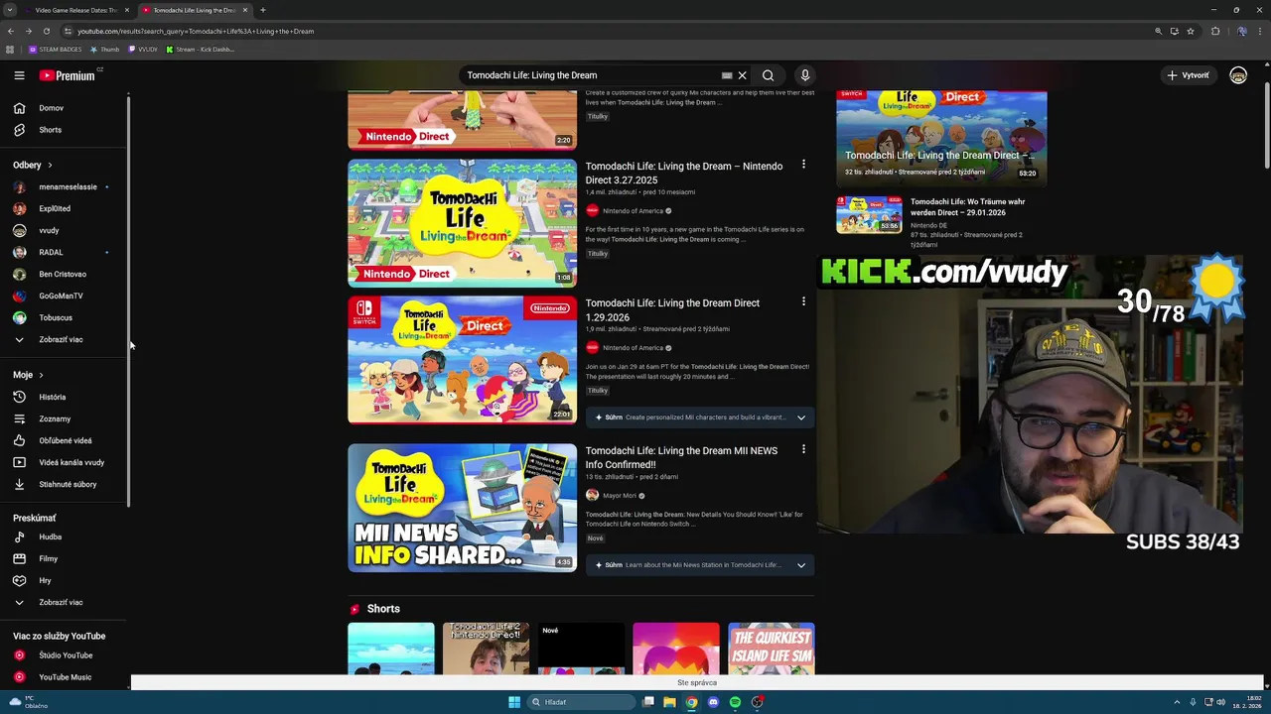Click the magnifier search button

coord(769,75)
